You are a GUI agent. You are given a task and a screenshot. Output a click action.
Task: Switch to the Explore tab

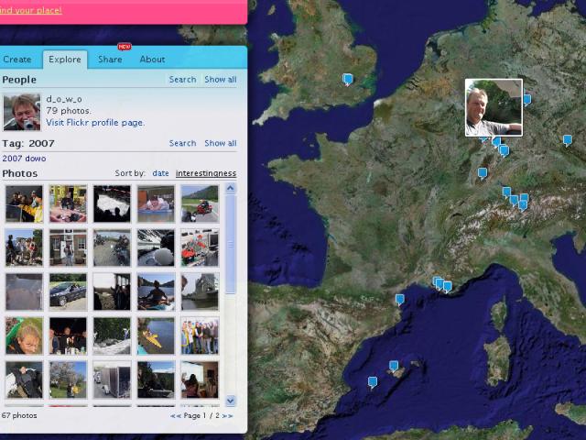[65, 60]
